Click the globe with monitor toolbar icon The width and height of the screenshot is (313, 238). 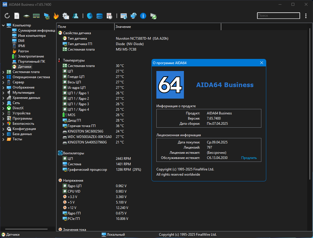[x=133, y=16]
